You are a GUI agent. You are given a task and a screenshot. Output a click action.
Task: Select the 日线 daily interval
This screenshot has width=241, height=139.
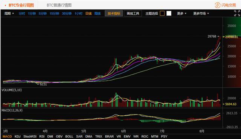coord(88,14)
